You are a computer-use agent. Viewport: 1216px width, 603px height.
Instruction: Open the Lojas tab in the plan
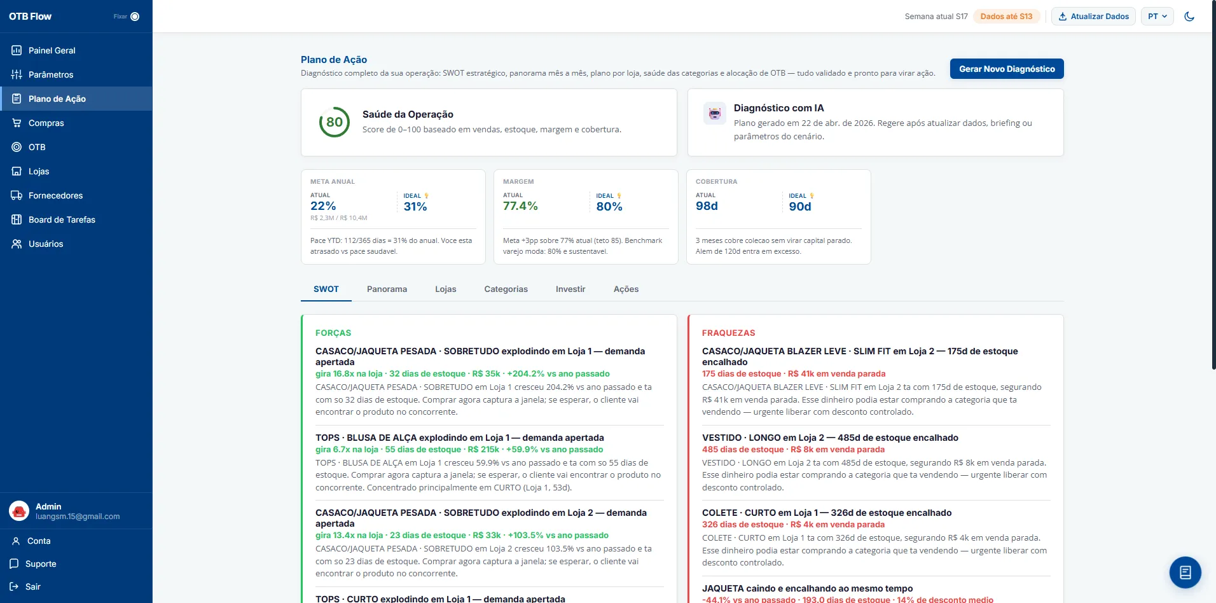tap(446, 289)
